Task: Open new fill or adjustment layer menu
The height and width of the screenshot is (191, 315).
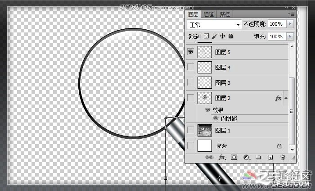Action: (247, 157)
